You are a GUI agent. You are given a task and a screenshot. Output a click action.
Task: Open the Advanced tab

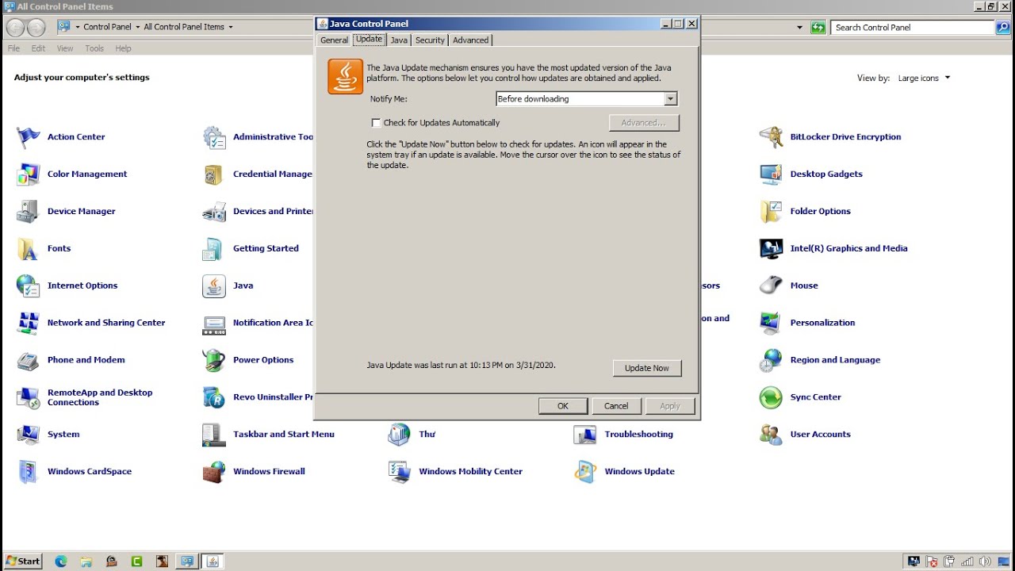470,40
